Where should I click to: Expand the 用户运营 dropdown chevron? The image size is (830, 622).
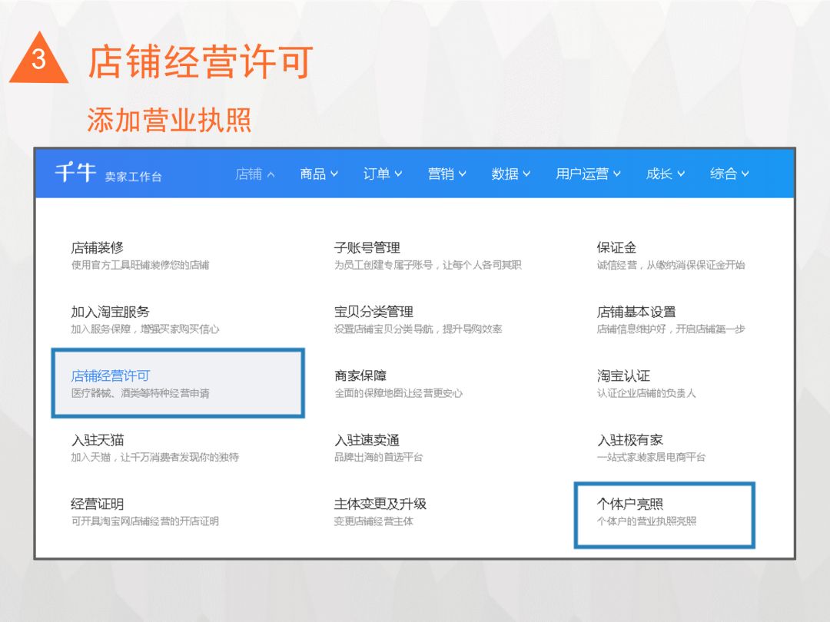pos(616,174)
